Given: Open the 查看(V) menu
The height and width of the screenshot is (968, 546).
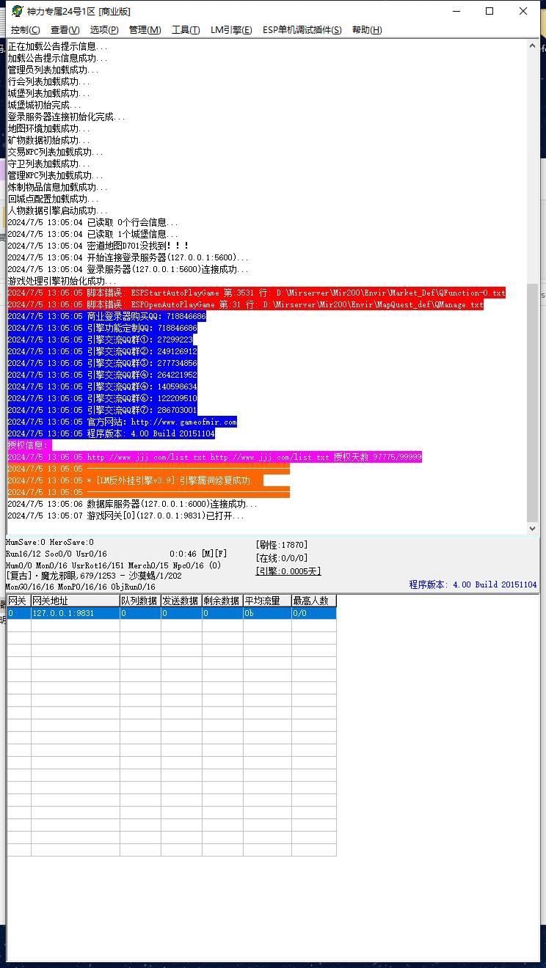Looking at the screenshot, I should [65, 30].
